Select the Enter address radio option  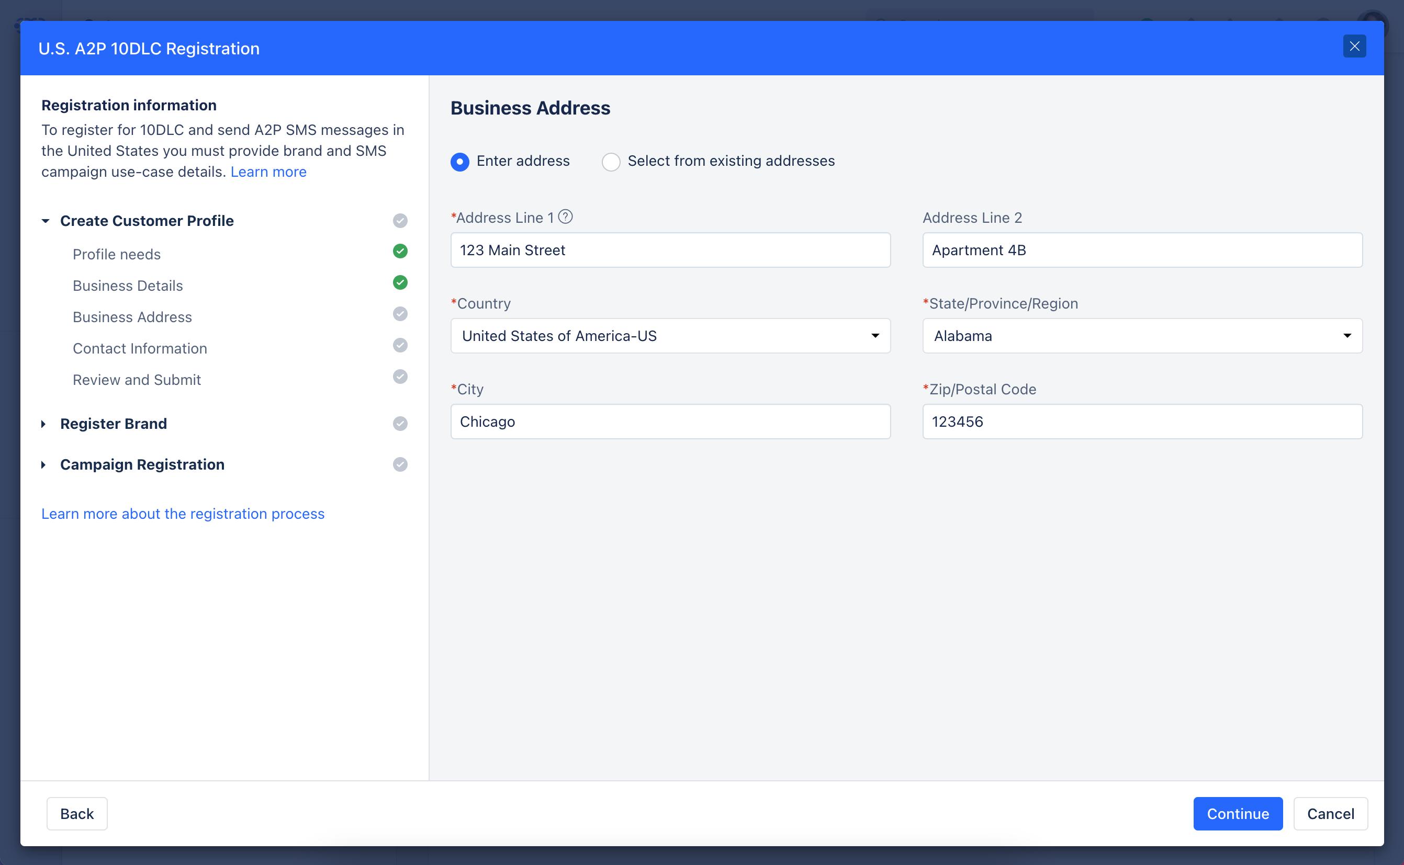459,162
